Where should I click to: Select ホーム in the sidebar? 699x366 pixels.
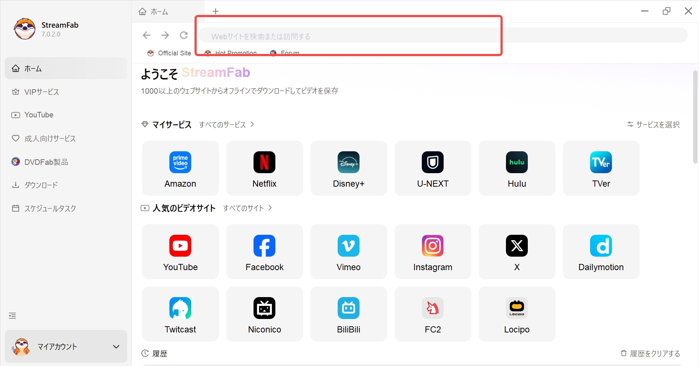point(66,68)
